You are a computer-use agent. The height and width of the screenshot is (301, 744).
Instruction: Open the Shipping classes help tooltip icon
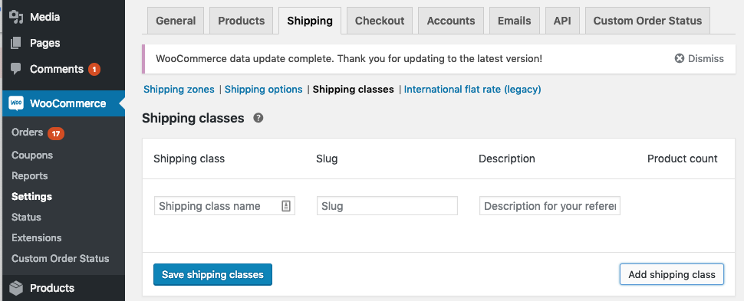point(258,118)
